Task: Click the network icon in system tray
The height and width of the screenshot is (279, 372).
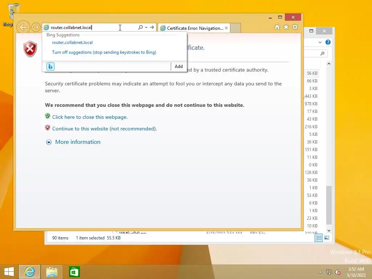Action: click(x=329, y=272)
